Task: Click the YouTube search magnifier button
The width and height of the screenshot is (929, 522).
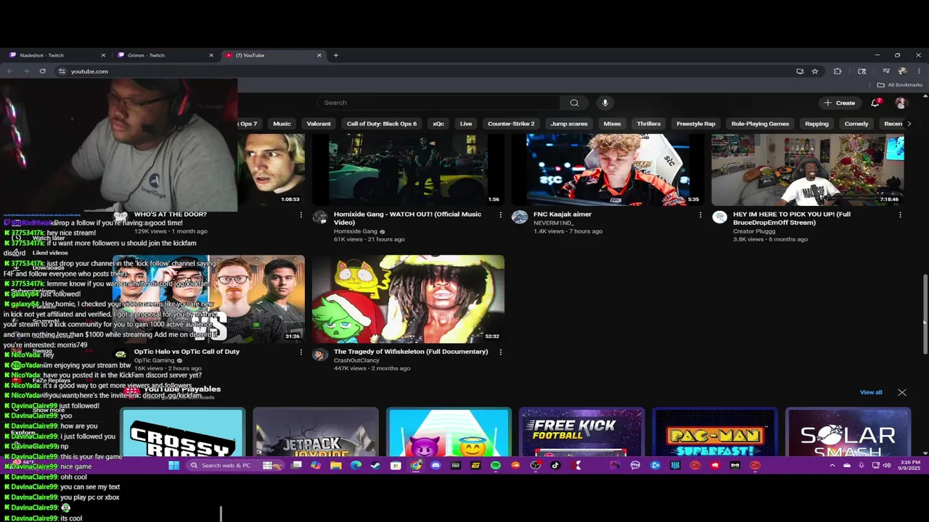Action: click(x=574, y=103)
